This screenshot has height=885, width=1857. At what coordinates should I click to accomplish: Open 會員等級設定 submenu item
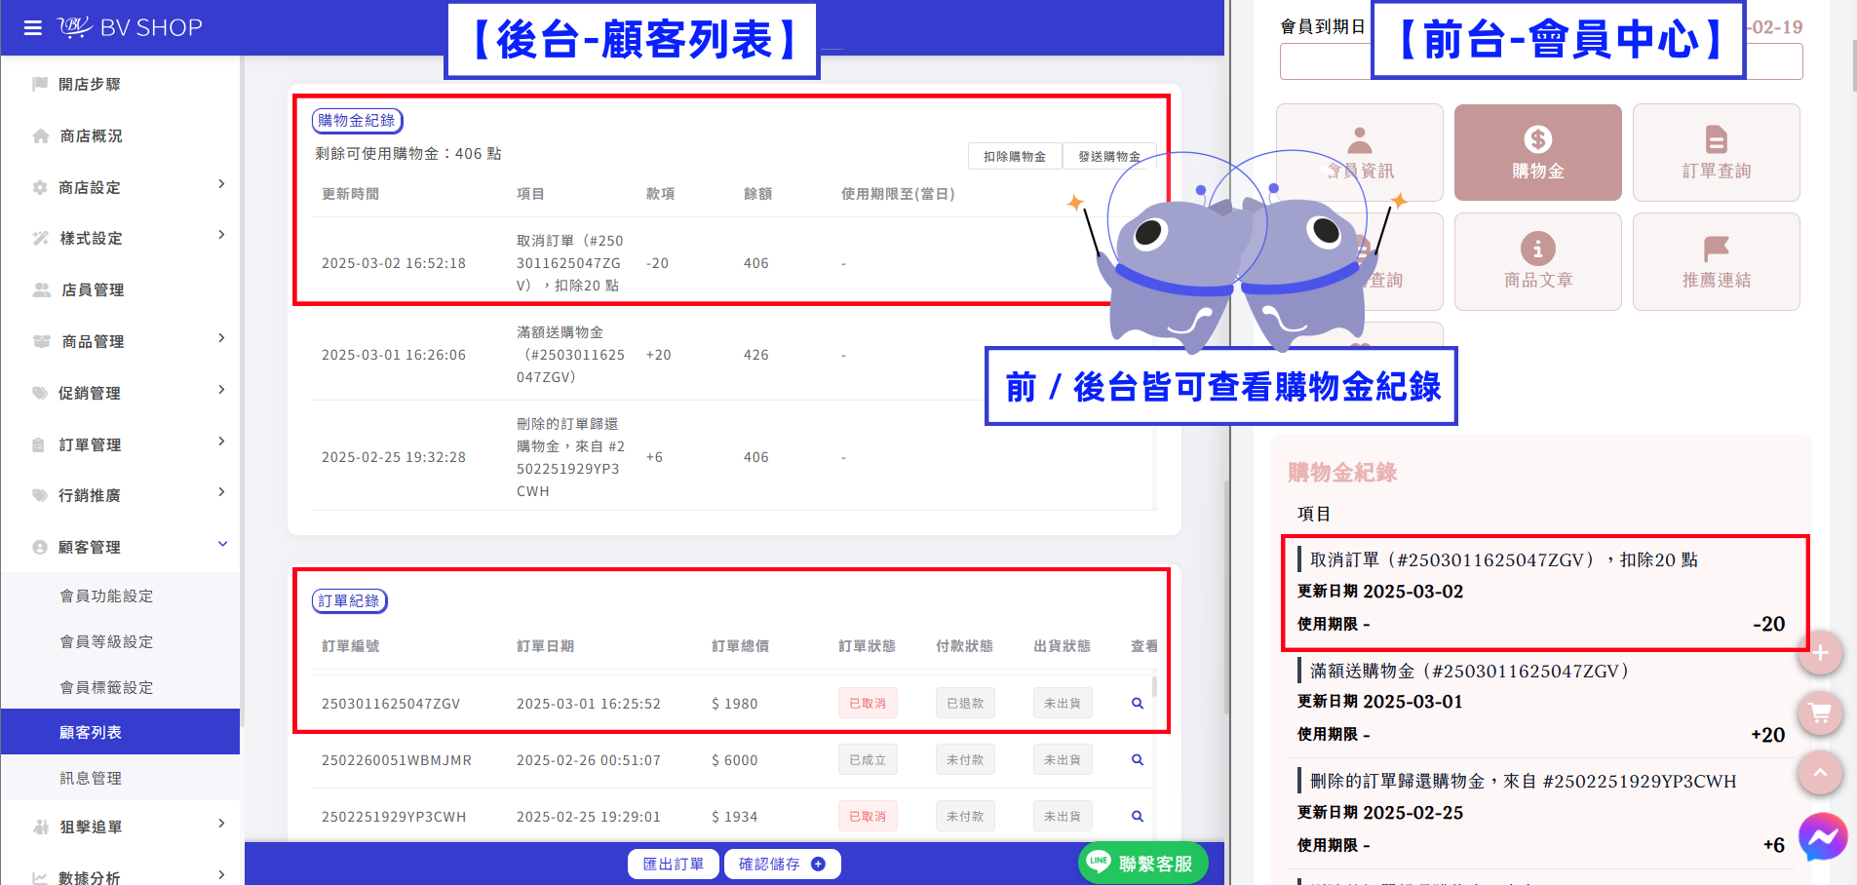pos(120,641)
